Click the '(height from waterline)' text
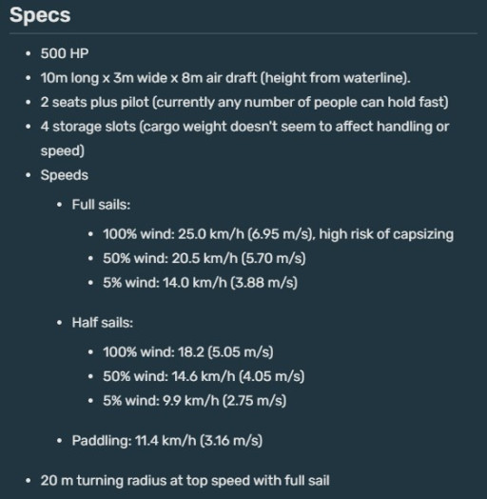Screen dimensions: 487x499 point(336,78)
